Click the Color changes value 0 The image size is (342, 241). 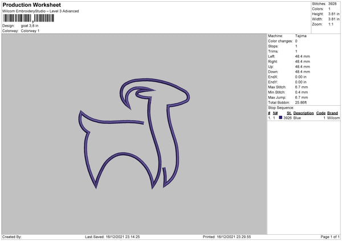click(296, 41)
